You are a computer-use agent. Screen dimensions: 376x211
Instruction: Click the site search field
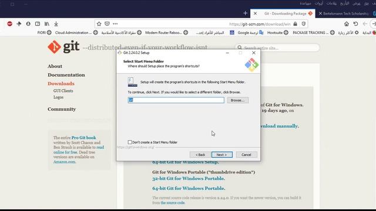277,48
